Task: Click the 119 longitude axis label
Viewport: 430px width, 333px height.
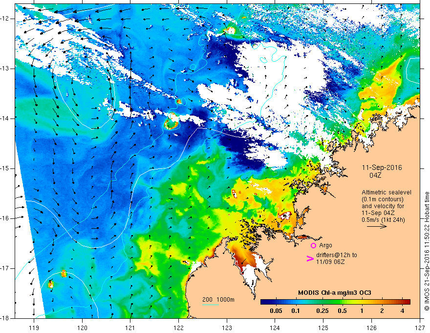Action: pyautogui.click(x=34, y=328)
